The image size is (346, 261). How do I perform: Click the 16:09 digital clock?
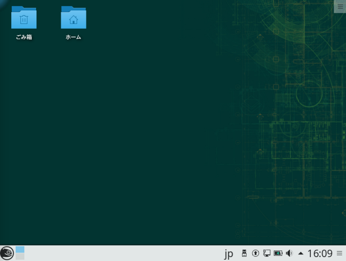click(x=320, y=253)
